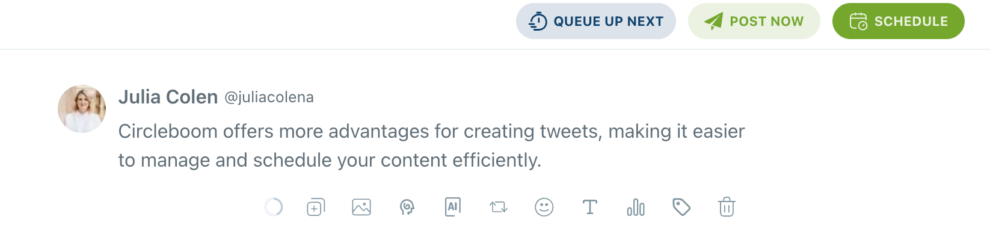The image size is (990, 252).
Task: Click the Queue Up Next button
Action: click(596, 22)
